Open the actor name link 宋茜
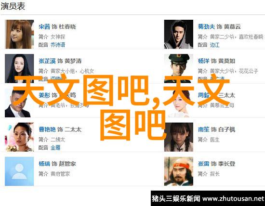This screenshot has height=206, width=265. point(44,26)
